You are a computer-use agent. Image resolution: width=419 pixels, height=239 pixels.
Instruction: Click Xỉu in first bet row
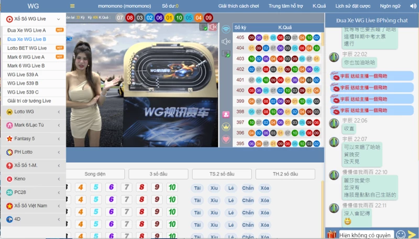214,188
